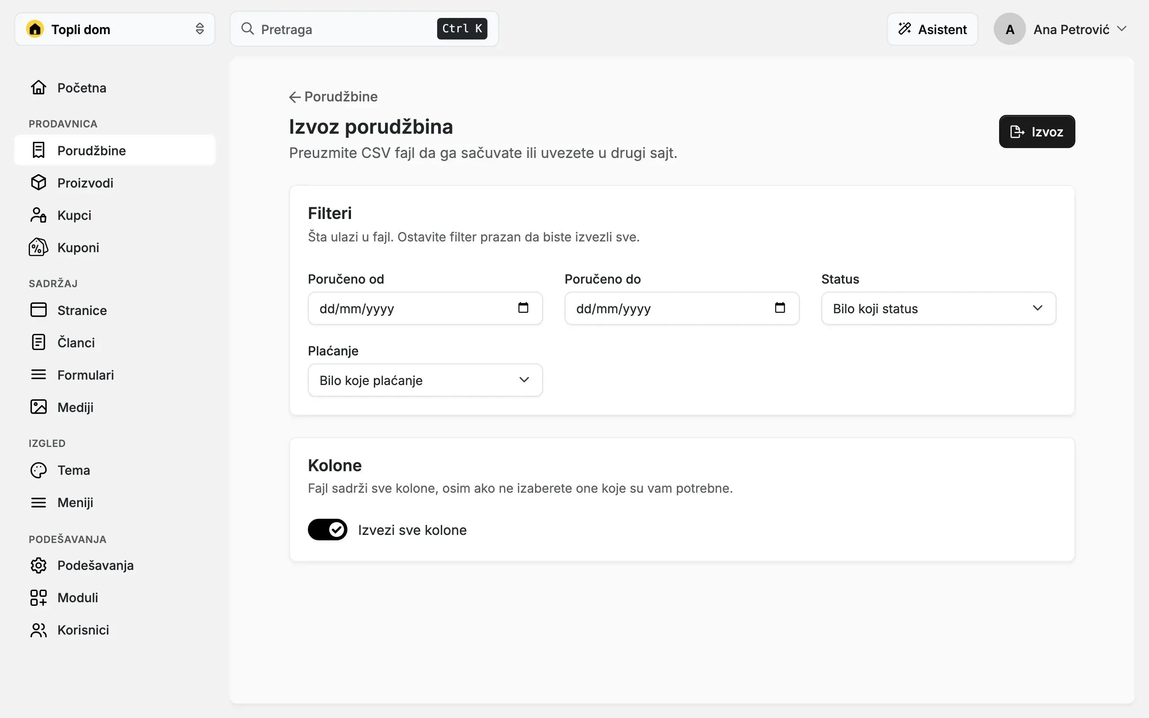1149x718 pixels.
Task: Click the Početna home icon
Action: (x=39, y=88)
